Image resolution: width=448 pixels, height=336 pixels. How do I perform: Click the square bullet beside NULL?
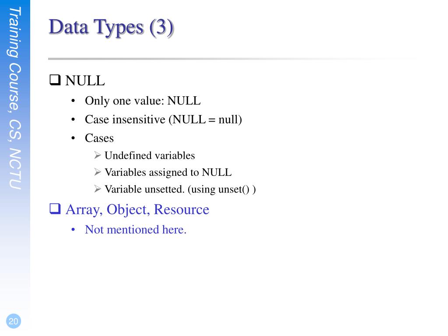[x=55, y=80]
